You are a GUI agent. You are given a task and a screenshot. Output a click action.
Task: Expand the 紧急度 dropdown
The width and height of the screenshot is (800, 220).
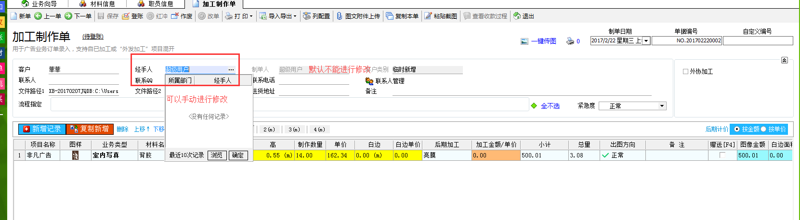pos(662,106)
